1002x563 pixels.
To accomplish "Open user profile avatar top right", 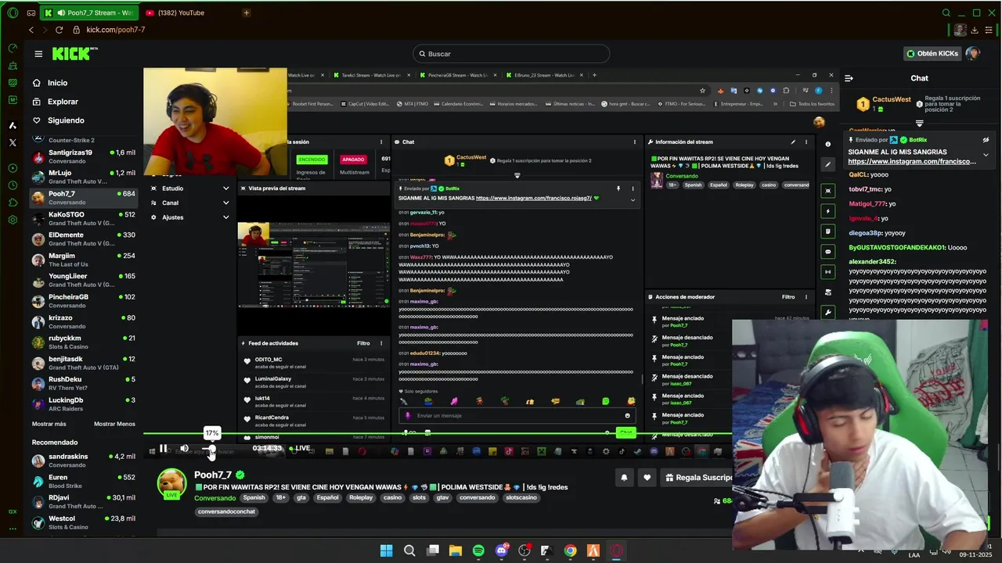I will tap(973, 54).
